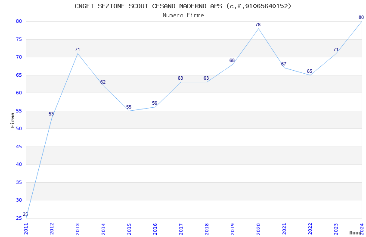
Task: Click y-axis tick label 25
Action: [19, 218]
